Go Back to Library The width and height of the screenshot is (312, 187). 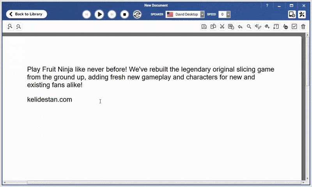tap(27, 14)
